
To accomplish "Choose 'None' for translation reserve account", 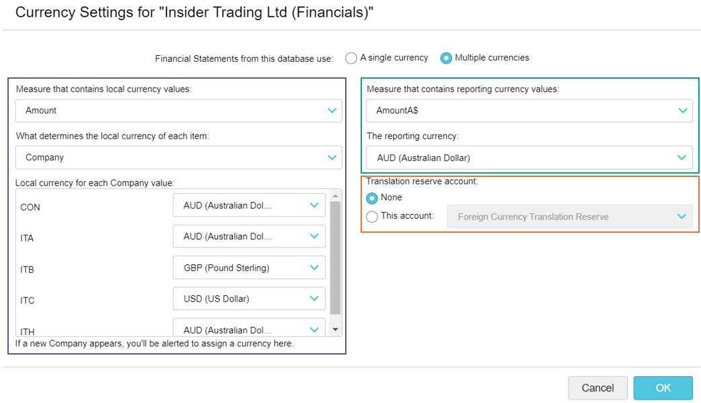I will pyautogui.click(x=372, y=198).
